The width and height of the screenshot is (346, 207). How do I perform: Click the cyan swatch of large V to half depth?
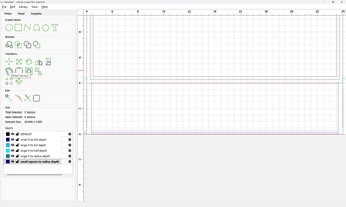pos(8,150)
